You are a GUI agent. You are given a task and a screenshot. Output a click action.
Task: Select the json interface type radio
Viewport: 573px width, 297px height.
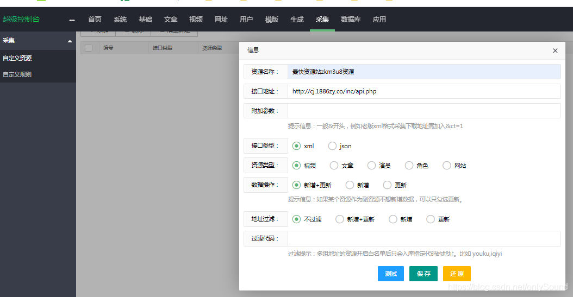coord(332,146)
